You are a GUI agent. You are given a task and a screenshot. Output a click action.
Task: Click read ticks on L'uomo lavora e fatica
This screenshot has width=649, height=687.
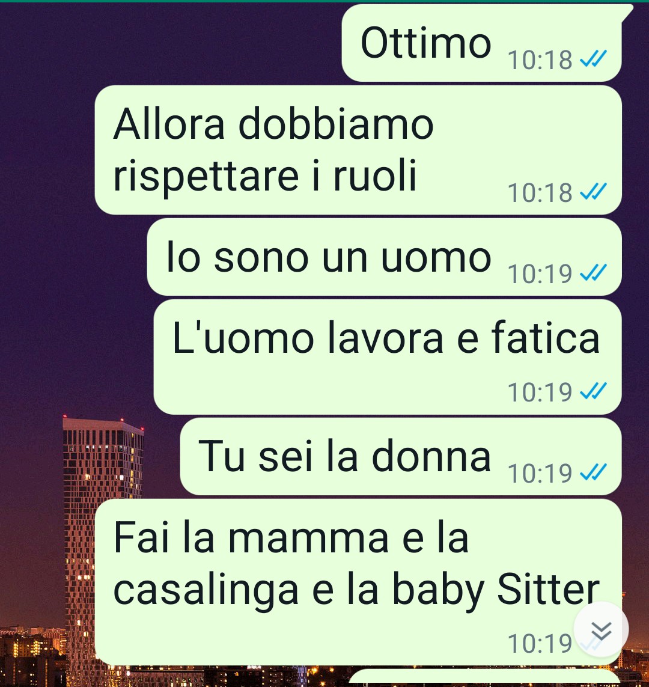click(593, 391)
